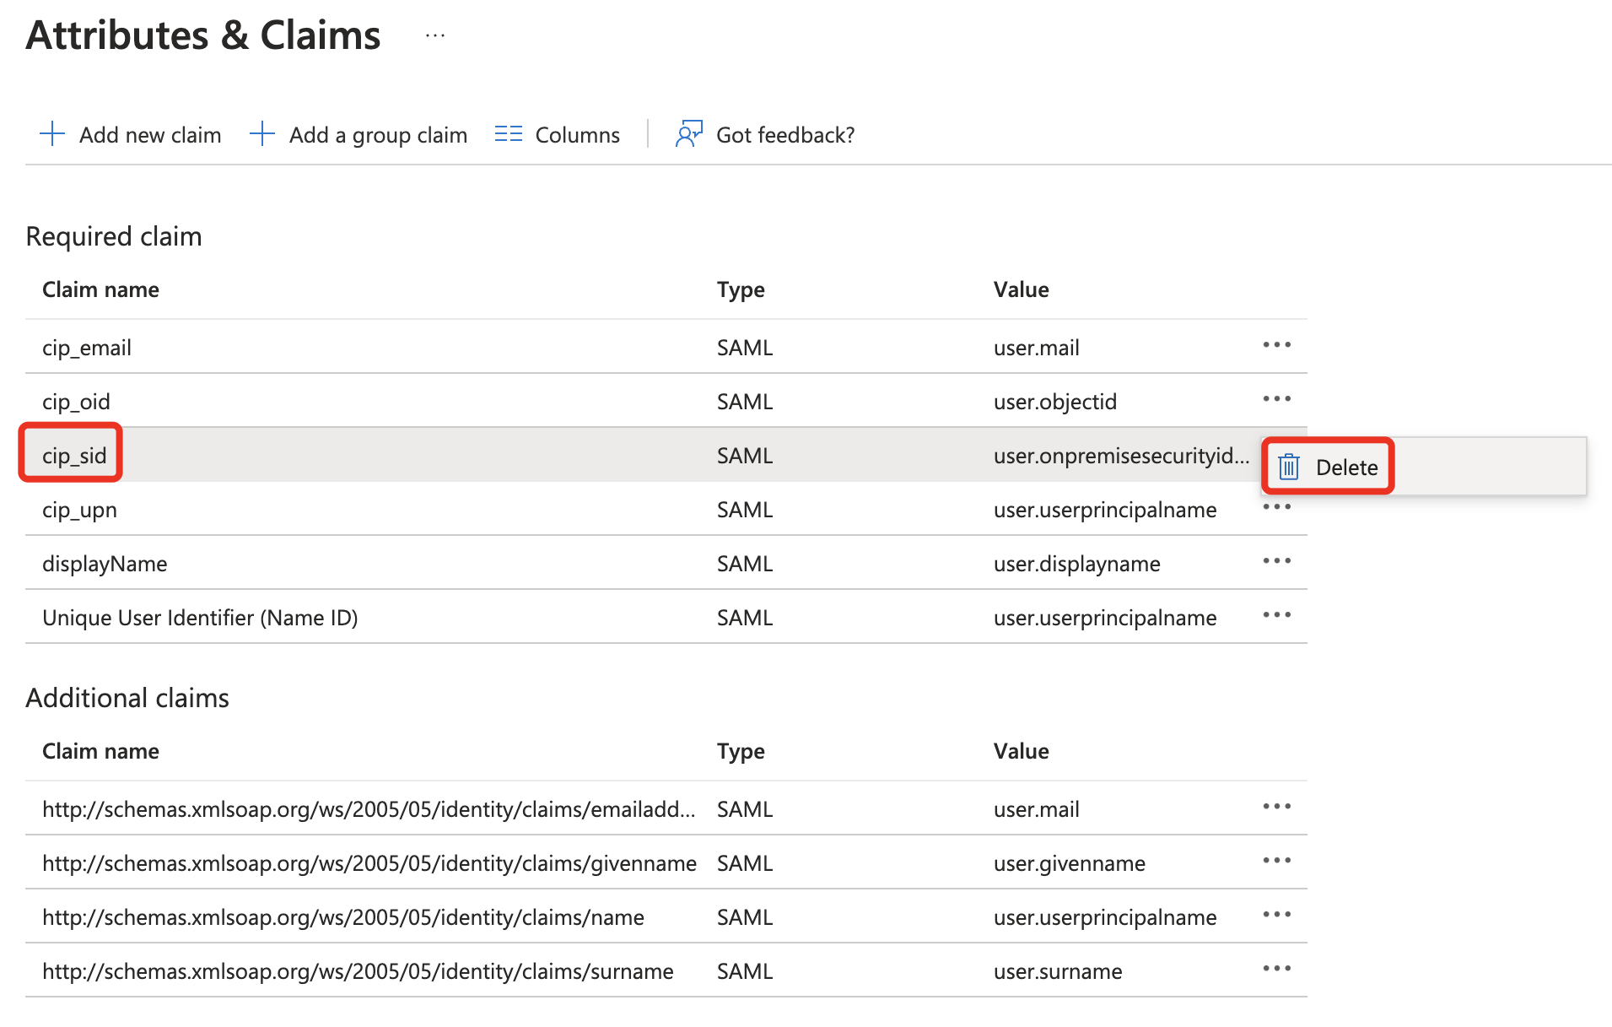This screenshot has width=1612, height=1027.
Task: Open options for Unique User Identifier (Name ID)
Action: pos(1276,614)
